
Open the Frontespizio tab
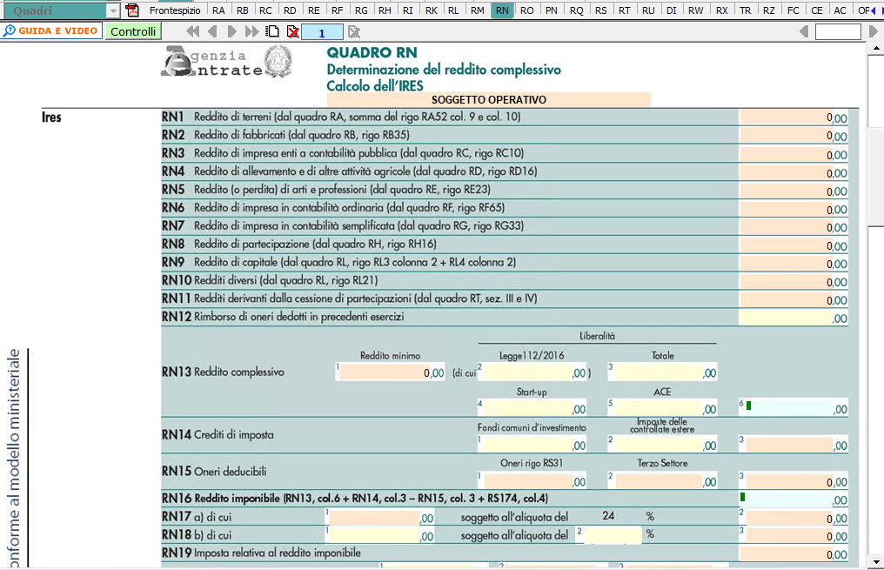click(175, 10)
